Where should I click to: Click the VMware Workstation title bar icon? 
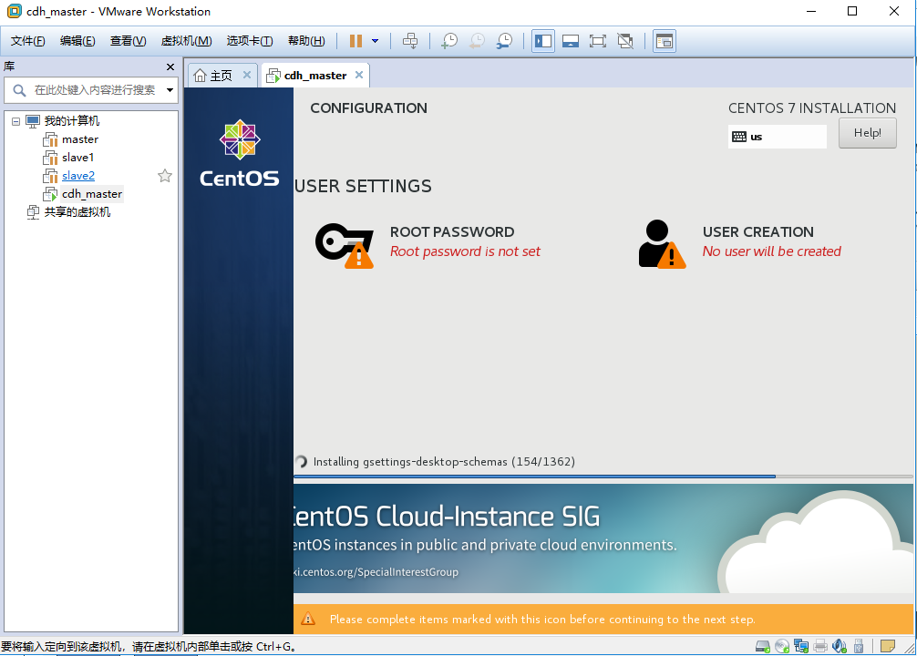click(14, 11)
